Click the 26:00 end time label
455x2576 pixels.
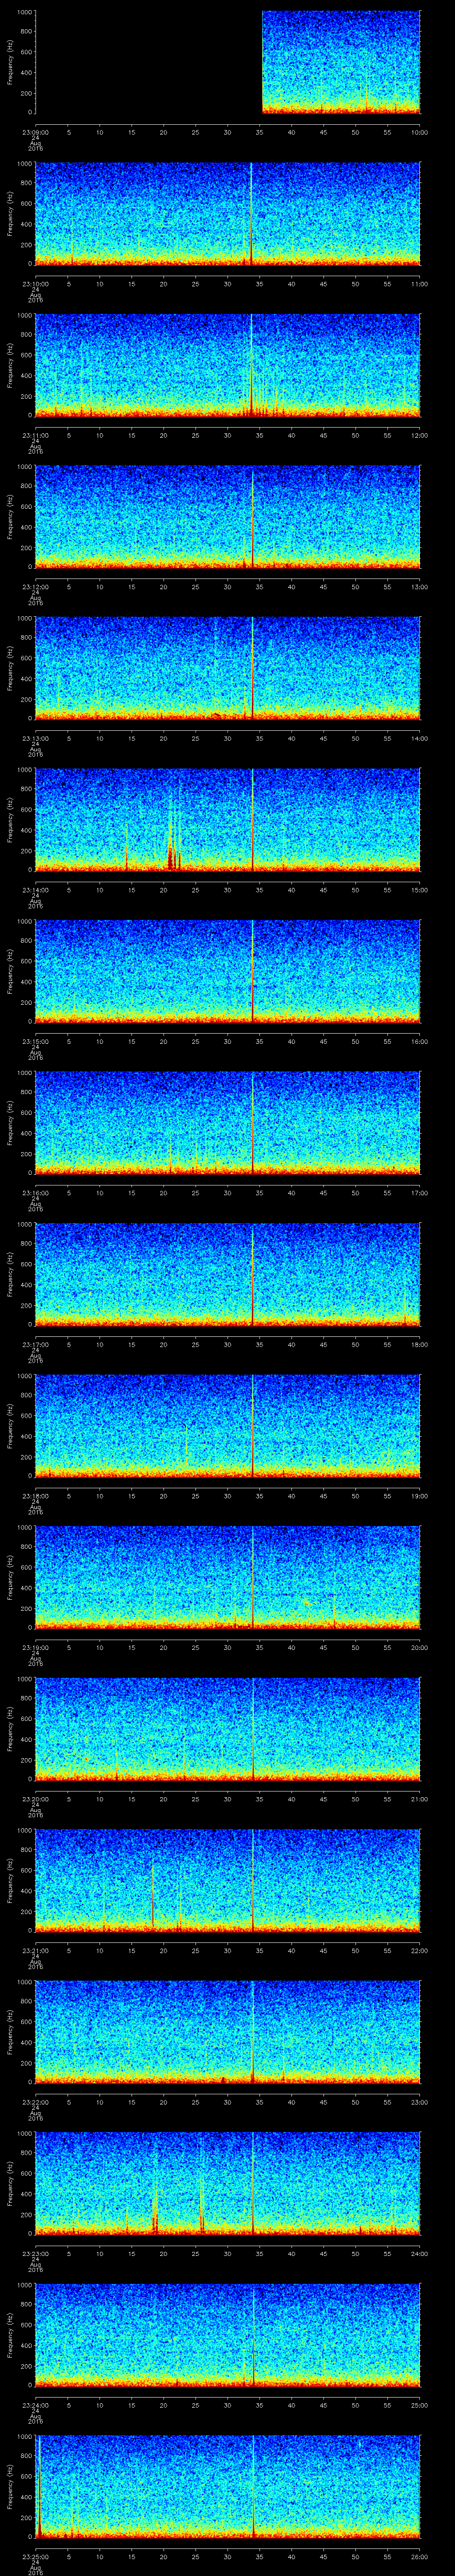419,2556
